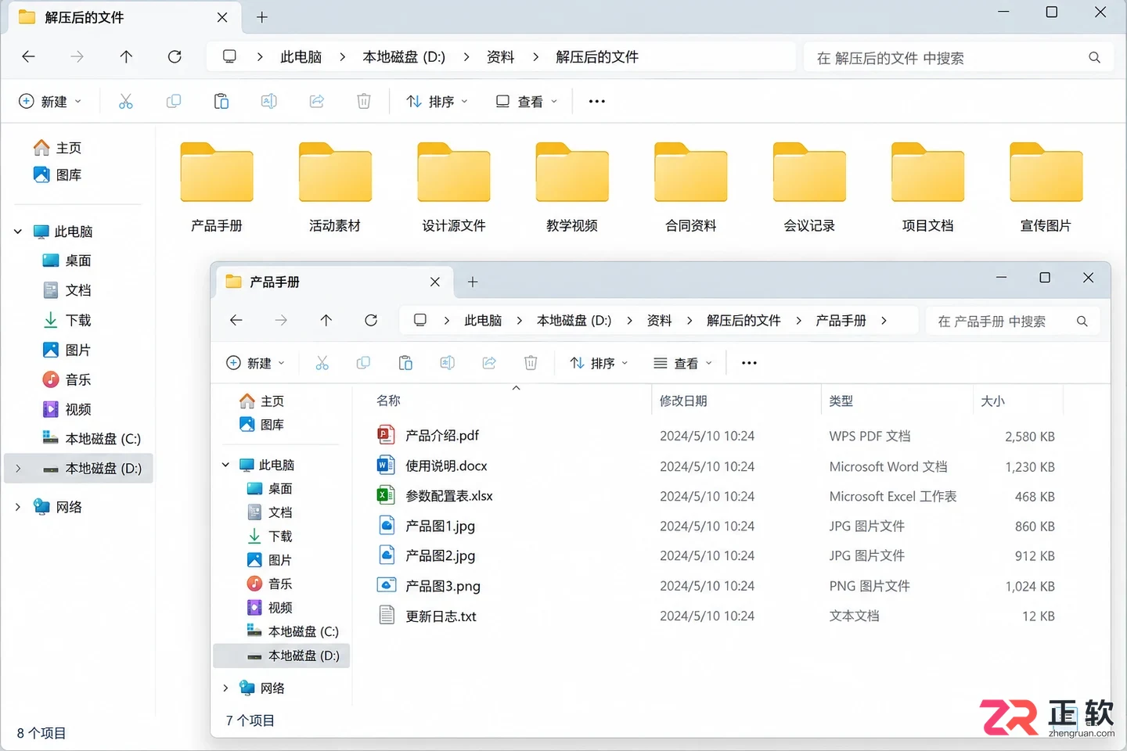The width and height of the screenshot is (1127, 751).
Task: Open 排序 dropdown in 产品手册 window
Action: [600, 363]
